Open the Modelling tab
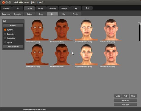 6,8
